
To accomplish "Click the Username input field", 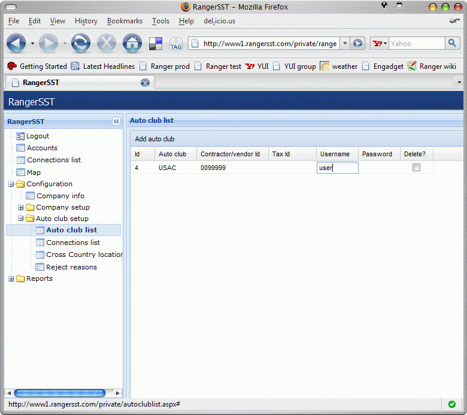I will tap(337, 168).
